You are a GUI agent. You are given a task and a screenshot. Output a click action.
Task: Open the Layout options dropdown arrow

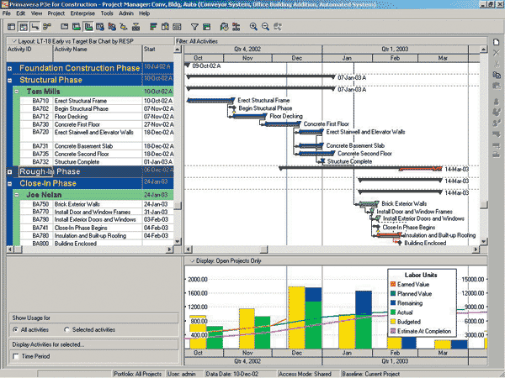pos(13,41)
